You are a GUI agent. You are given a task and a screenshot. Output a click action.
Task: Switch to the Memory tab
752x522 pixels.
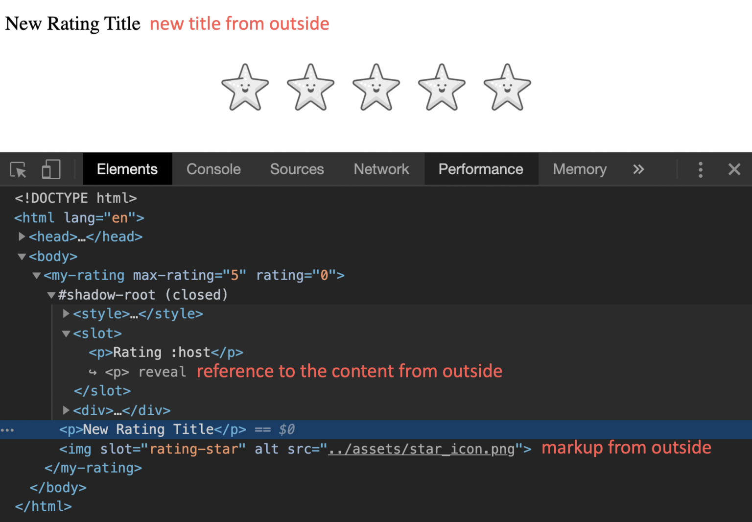[579, 169]
